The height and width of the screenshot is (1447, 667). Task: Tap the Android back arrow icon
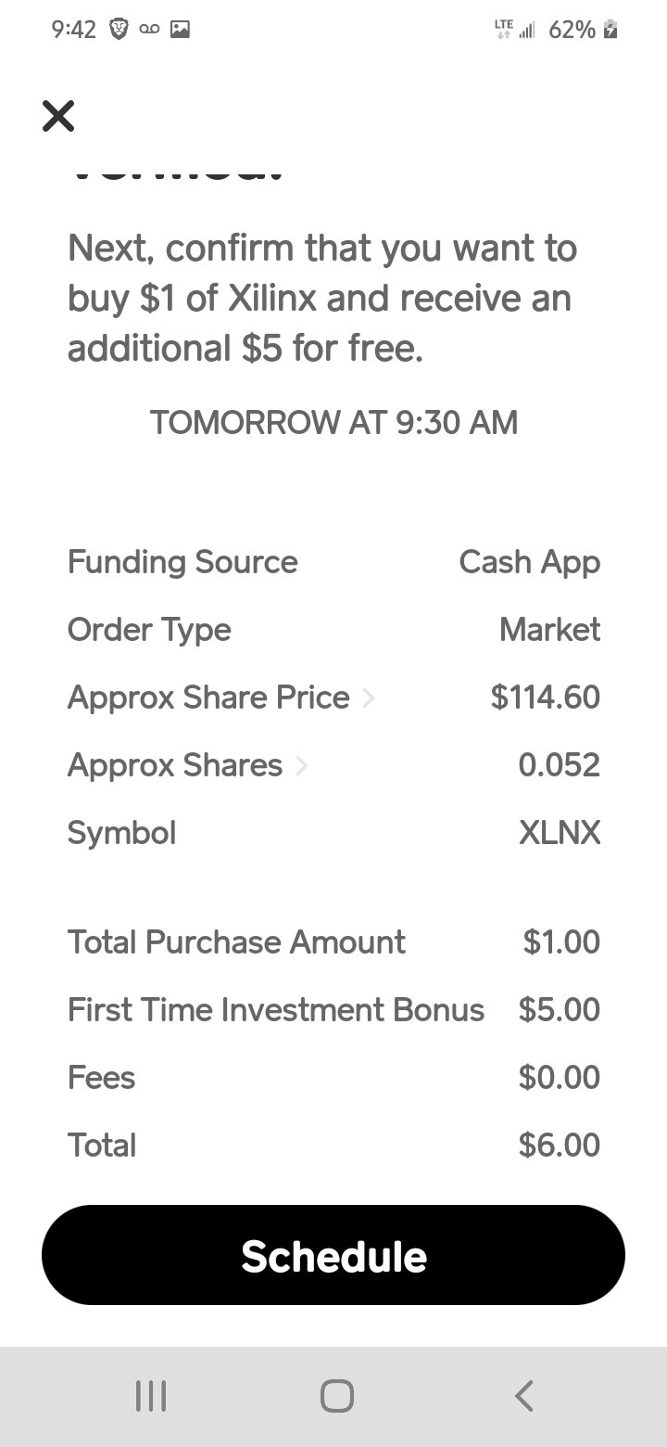523,1395
